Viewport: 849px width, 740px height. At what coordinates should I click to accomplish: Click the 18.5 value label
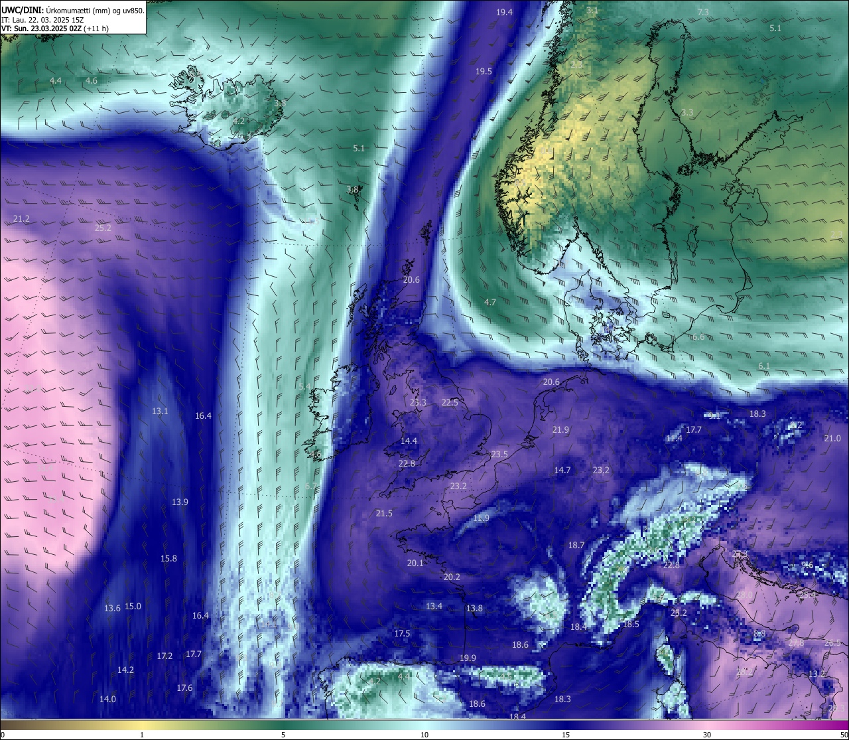coord(631,625)
